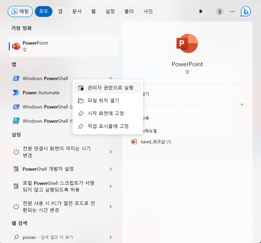Switch to the 문서 filter tab

coord(77,11)
